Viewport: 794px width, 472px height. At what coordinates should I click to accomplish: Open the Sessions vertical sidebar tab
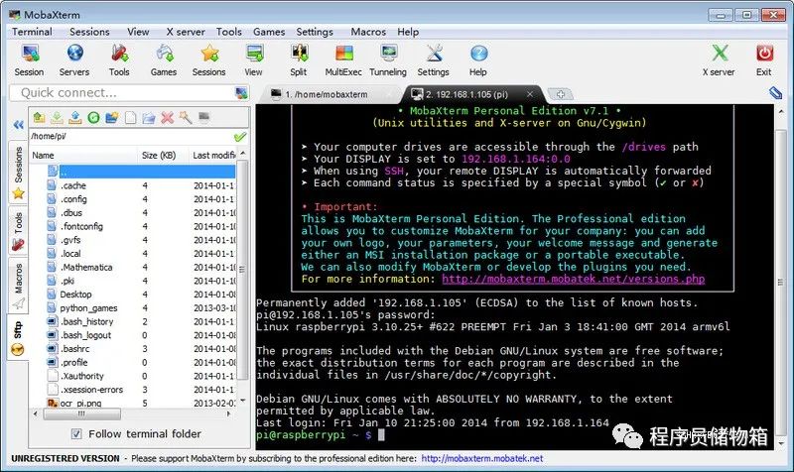pyautogui.click(x=18, y=171)
